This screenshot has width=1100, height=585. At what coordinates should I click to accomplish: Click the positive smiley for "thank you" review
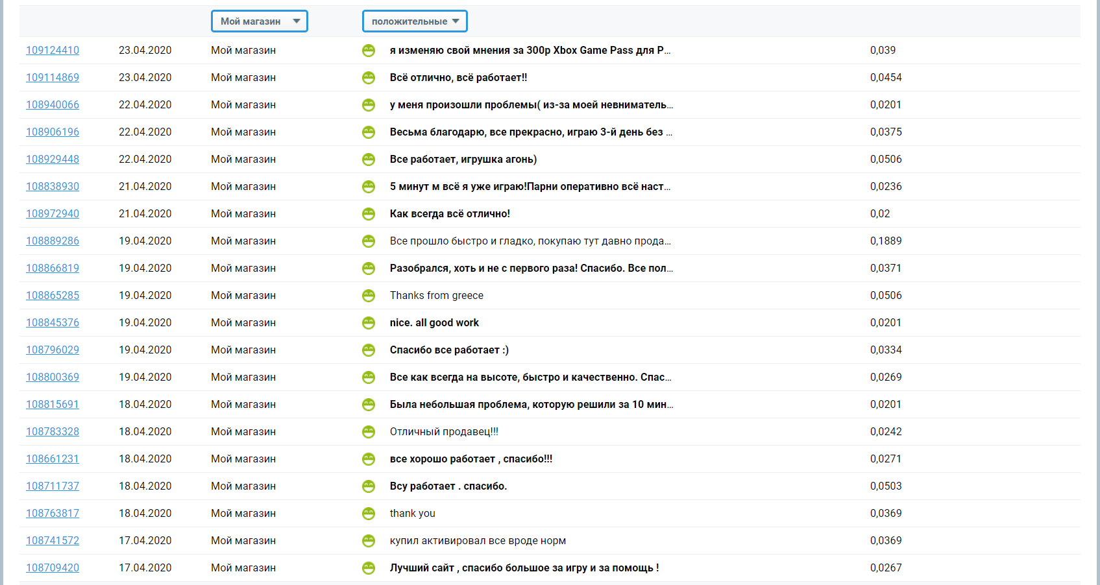pyautogui.click(x=369, y=514)
